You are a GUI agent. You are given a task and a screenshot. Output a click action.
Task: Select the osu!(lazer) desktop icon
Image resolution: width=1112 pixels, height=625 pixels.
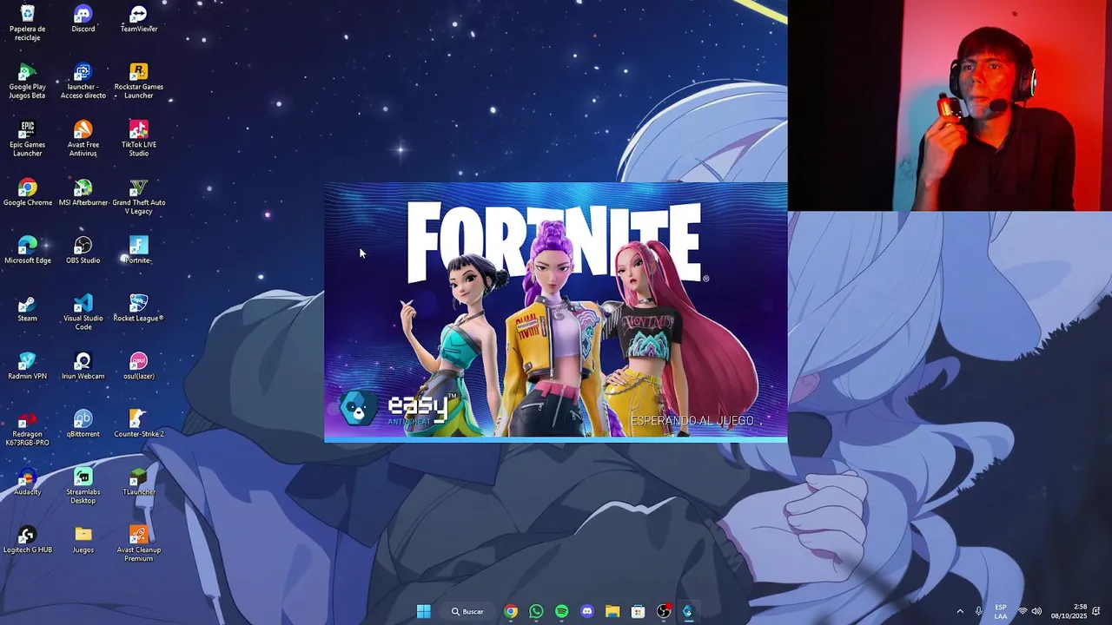tap(138, 366)
